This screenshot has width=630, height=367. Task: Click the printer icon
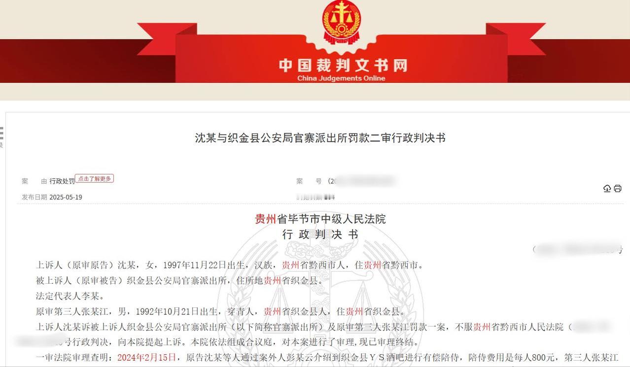[x=618, y=188]
